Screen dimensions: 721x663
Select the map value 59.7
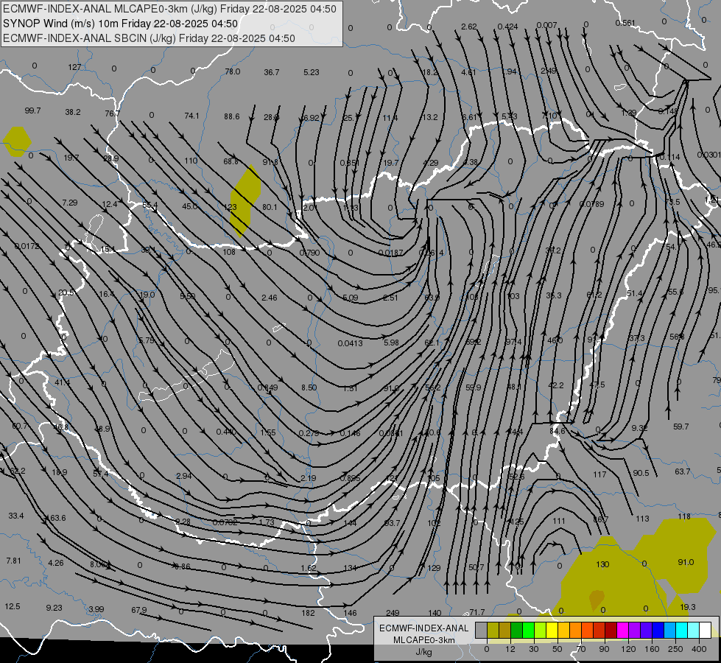point(680,427)
